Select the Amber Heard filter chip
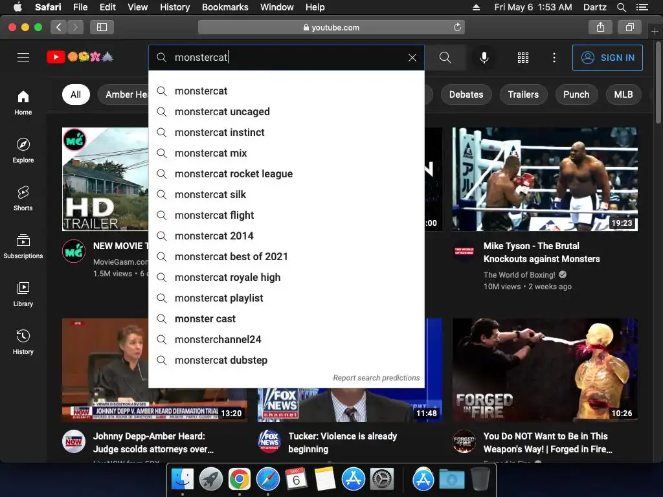Viewport: 663px width, 497px height. point(124,94)
